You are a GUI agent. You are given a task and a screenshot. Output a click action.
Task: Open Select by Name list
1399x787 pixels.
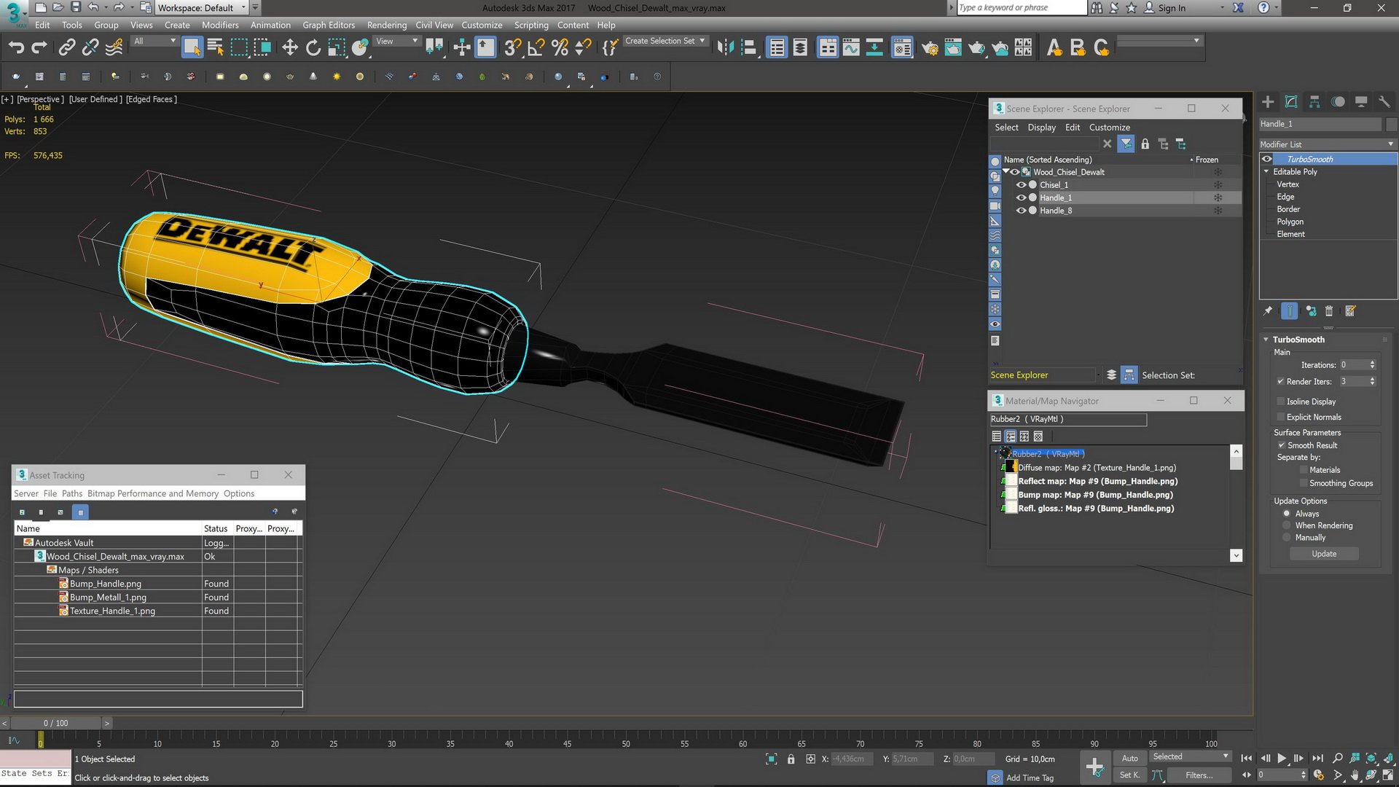tap(216, 47)
